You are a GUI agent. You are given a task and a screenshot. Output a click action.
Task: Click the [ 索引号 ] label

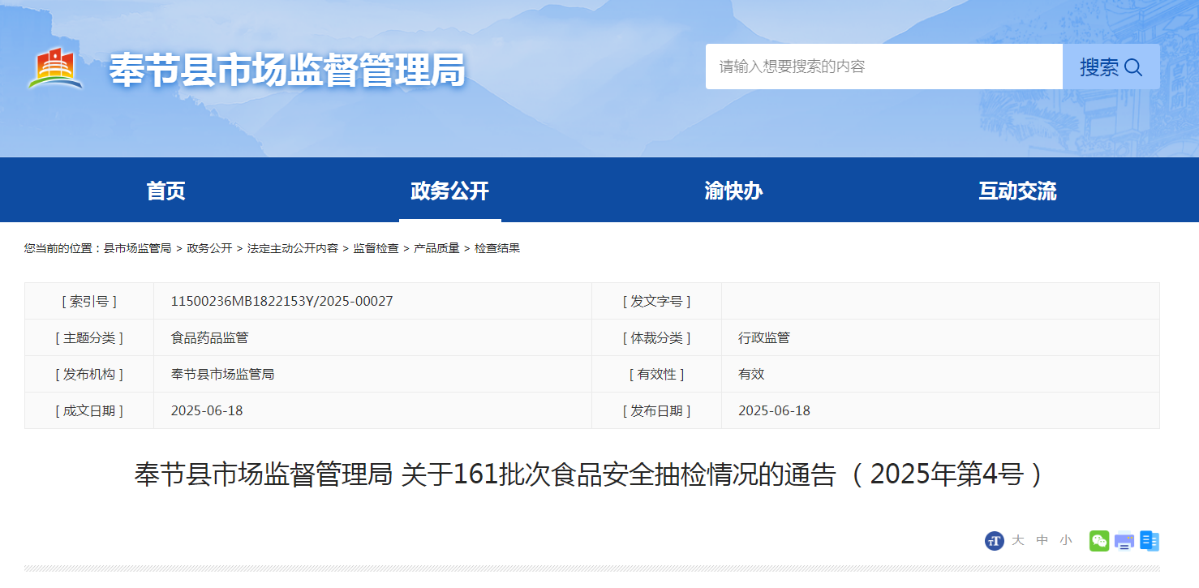(89, 301)
